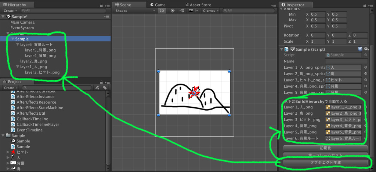Viewport: 376px width, 172px height.
Task: Open the Shaded draw mode dropdown
Action: point(135,11)
